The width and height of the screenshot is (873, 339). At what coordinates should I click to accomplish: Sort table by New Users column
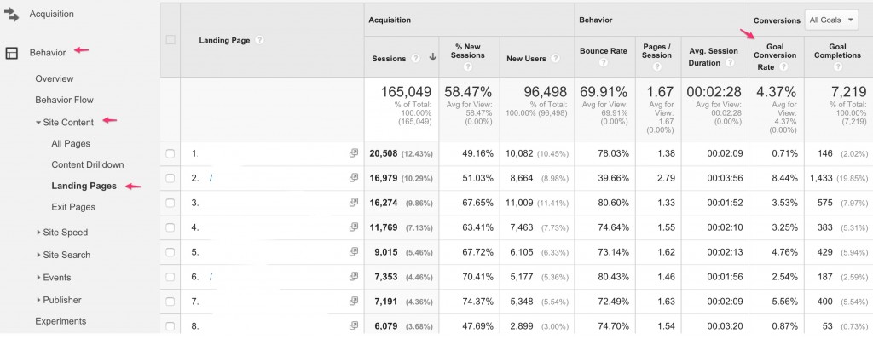[x=526, y=59]
